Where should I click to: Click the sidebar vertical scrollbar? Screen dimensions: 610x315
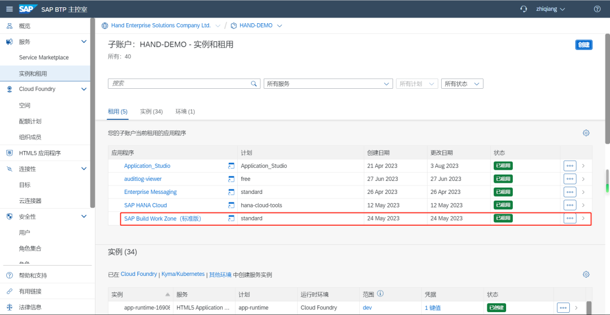pos(93,113)
